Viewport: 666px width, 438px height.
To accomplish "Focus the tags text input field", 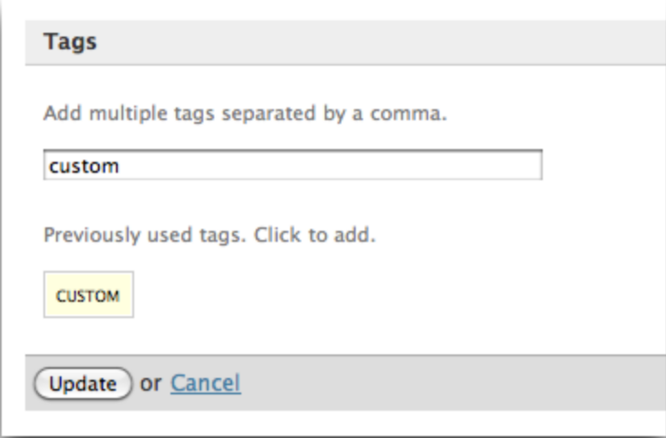I will [x=292, y=166].
